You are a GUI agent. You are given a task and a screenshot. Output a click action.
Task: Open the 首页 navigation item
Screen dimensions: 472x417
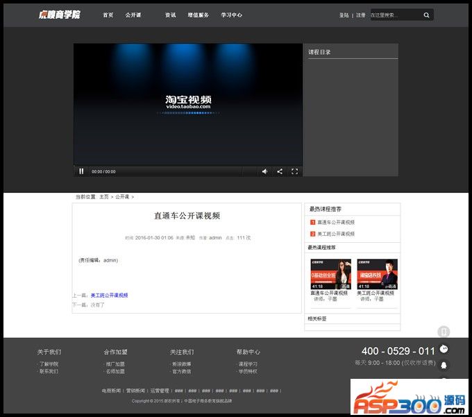(108, 15)
